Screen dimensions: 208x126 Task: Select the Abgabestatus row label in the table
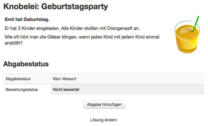(18, 79)
